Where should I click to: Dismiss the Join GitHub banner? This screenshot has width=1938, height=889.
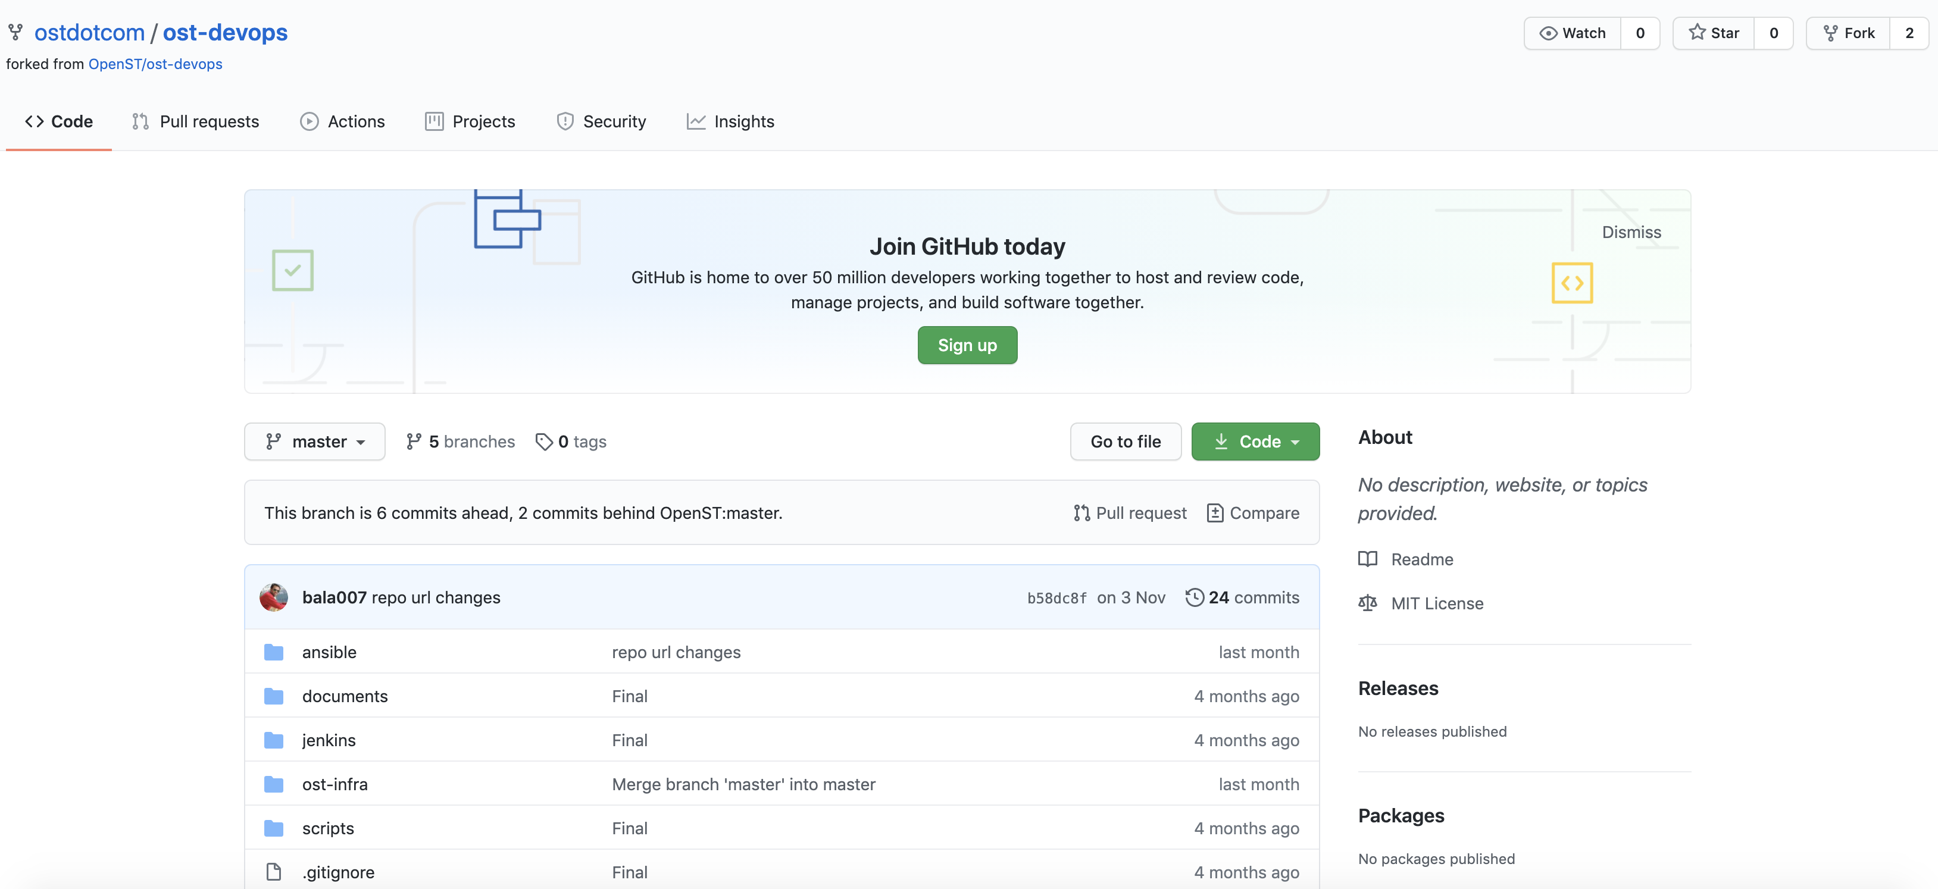(x=1631, y=233)
